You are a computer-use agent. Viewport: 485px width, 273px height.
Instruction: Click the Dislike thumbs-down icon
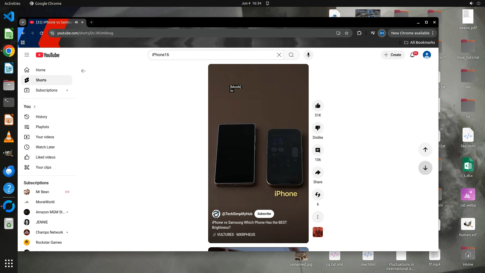318,128
